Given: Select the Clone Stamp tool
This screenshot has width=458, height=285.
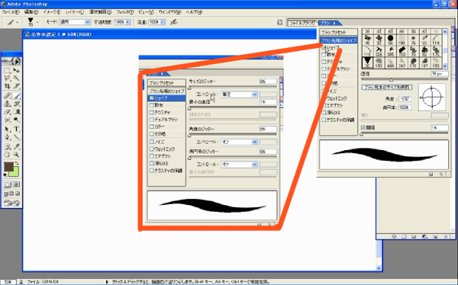Looking at the screenshot, I should pos(7,104).
